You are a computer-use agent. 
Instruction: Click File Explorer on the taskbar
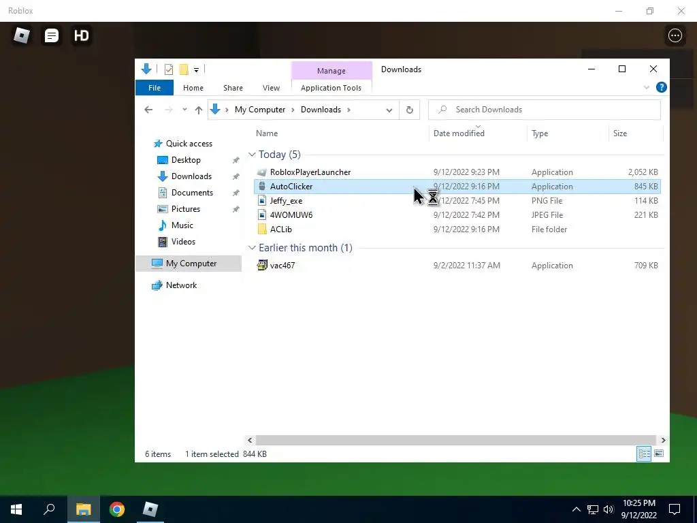(x=83, y=509)
